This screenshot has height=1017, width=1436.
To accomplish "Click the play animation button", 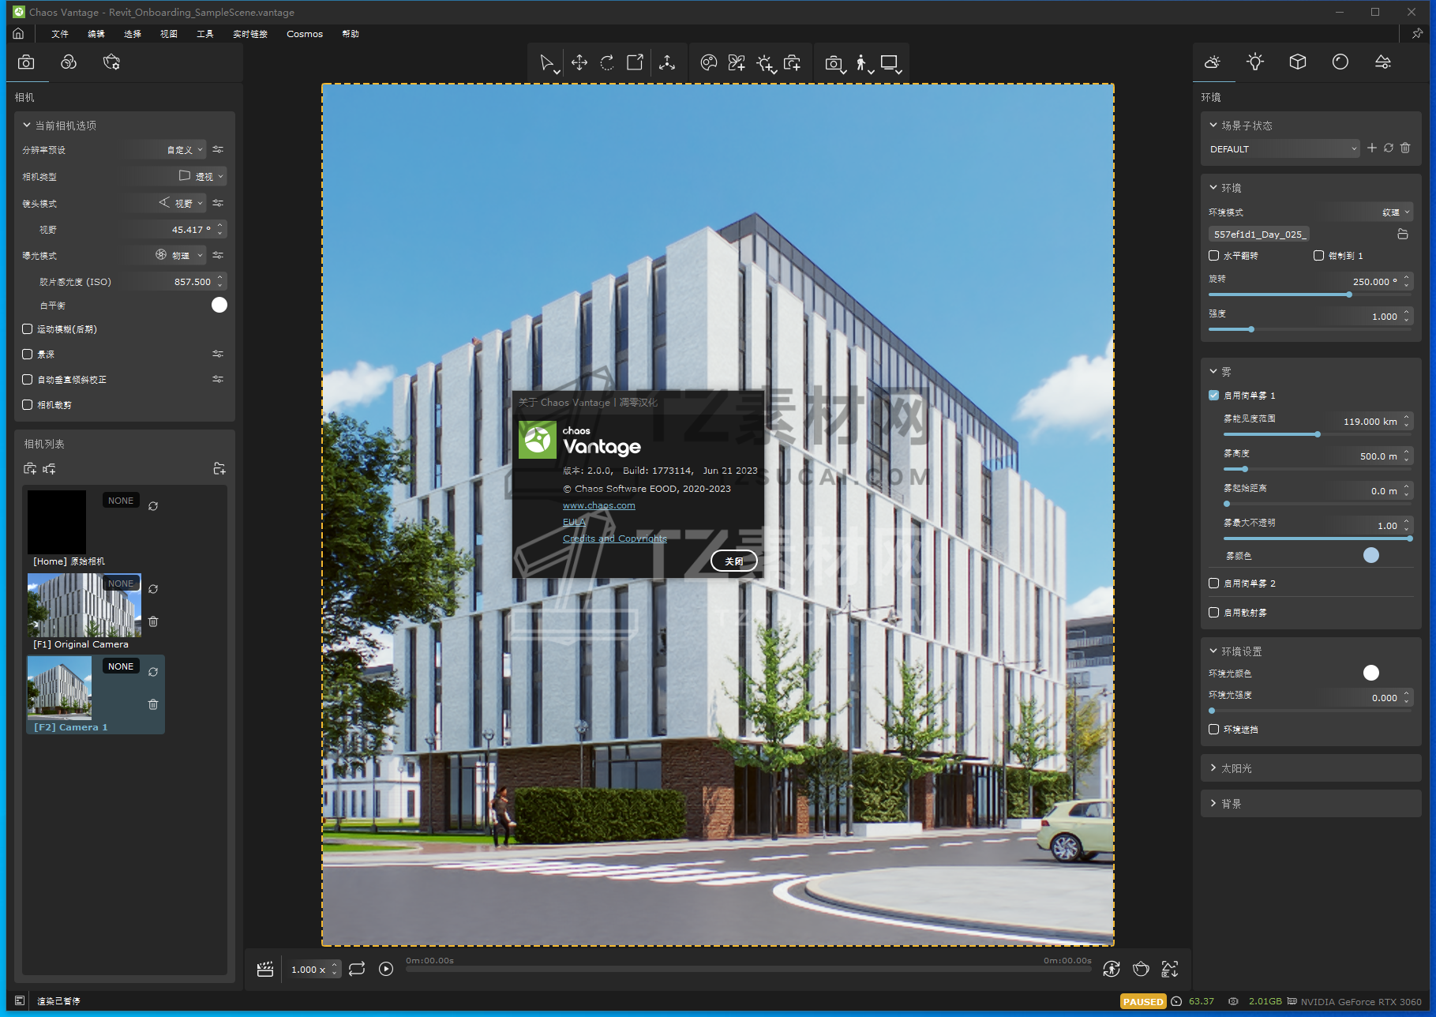I will coord(386,969).
